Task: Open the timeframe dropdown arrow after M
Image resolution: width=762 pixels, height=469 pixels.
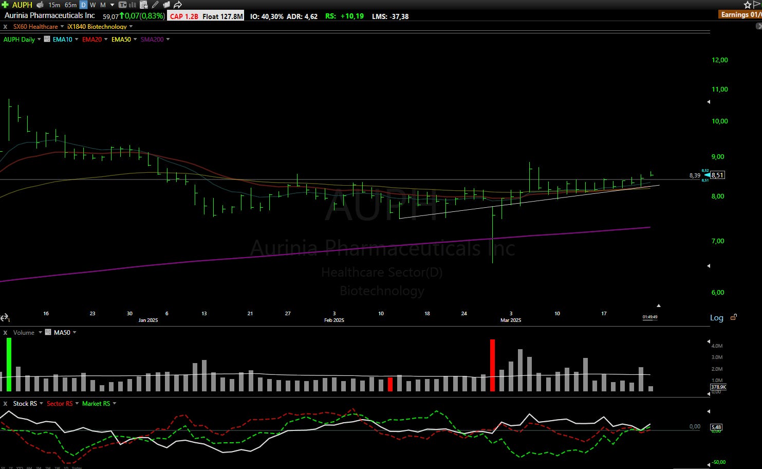Action: tap(112, 5)
